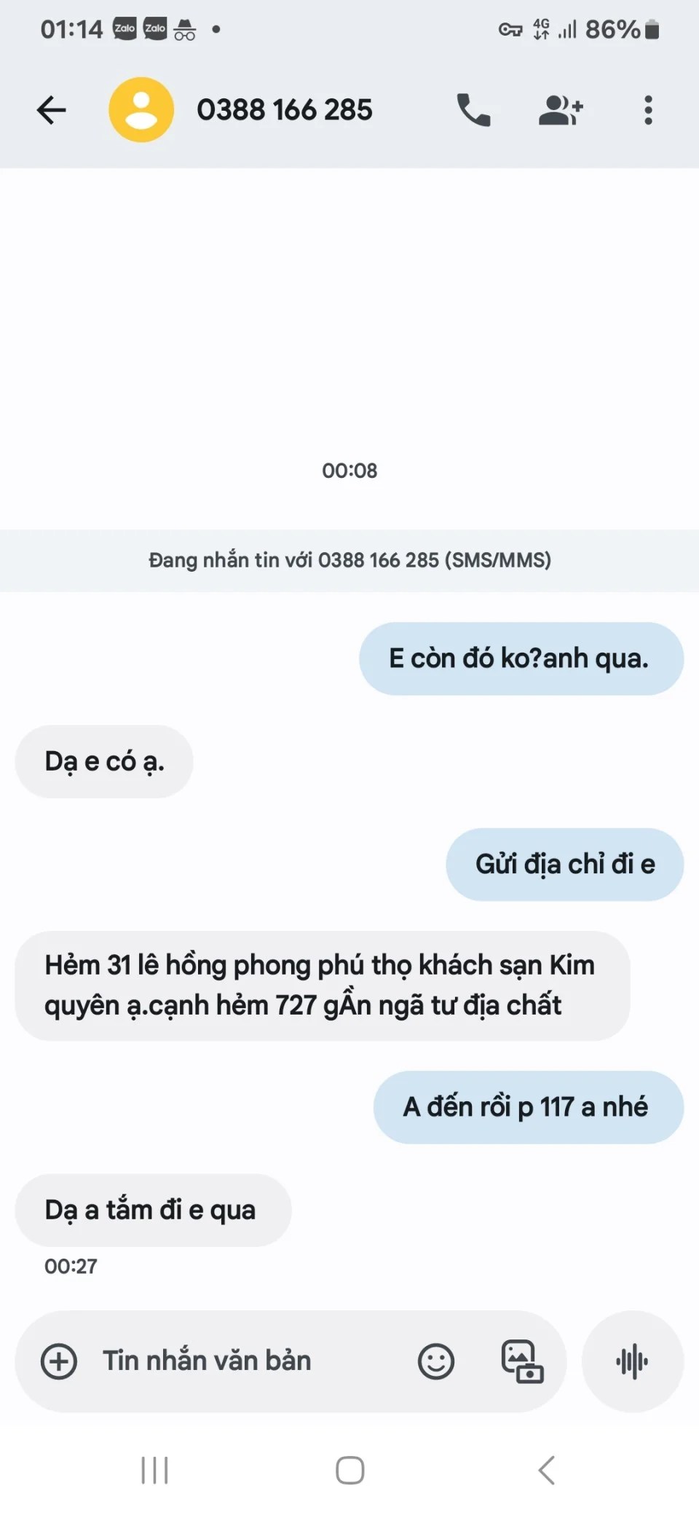Viewport: 699px width, 1515px height.
Task: Open the plus attachment menu
Action: [x=59, y=1361]
